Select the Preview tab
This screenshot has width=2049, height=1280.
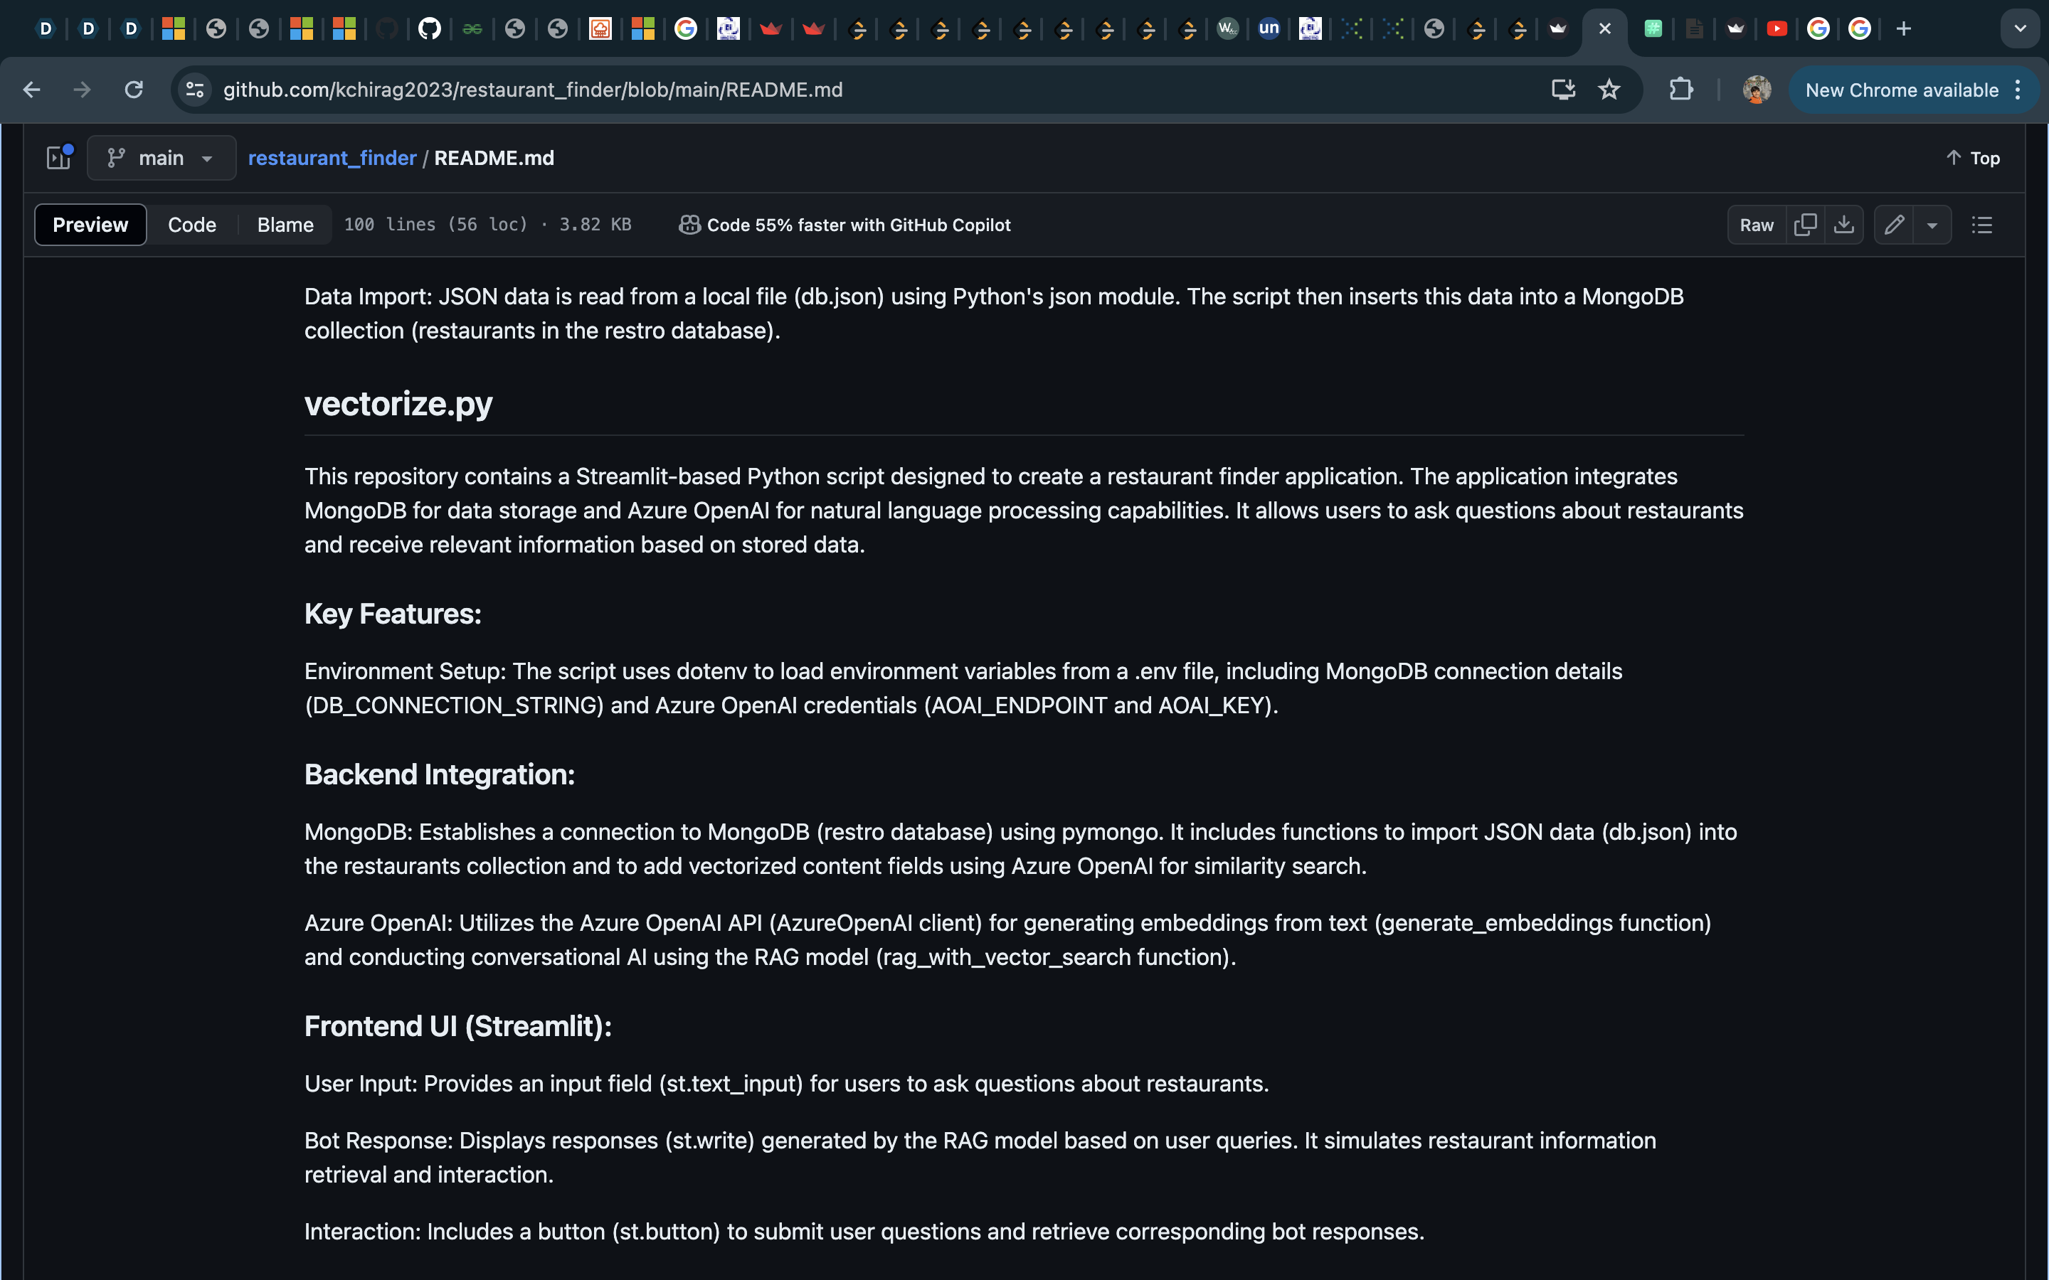(90, 224)
